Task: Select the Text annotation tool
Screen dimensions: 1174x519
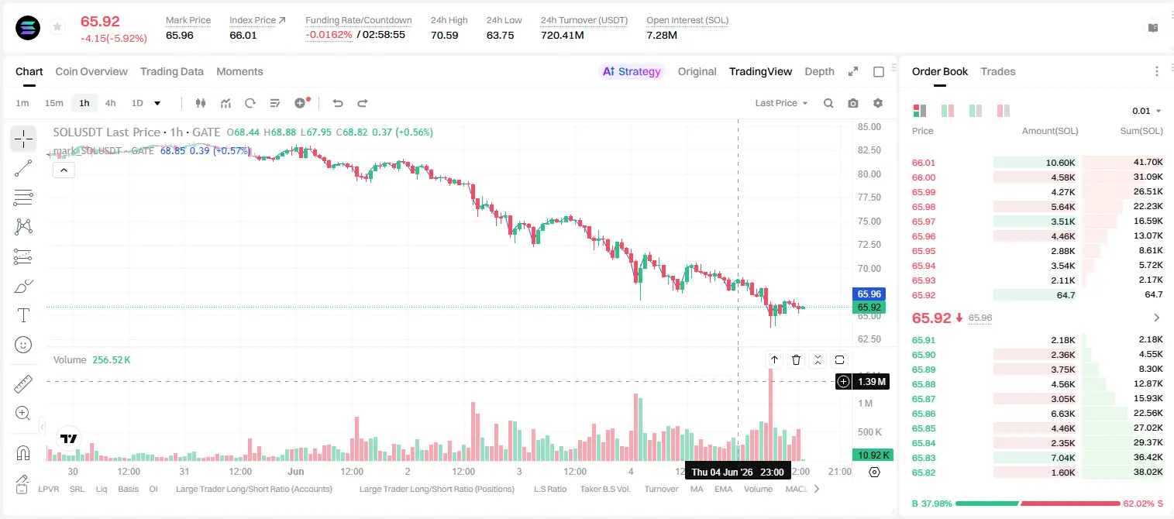Action: pyautogui.click(x=23, y=315)
